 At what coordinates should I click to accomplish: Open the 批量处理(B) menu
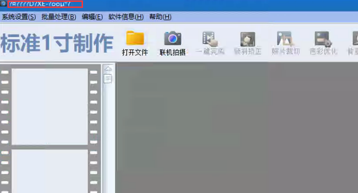coord(59,17)
